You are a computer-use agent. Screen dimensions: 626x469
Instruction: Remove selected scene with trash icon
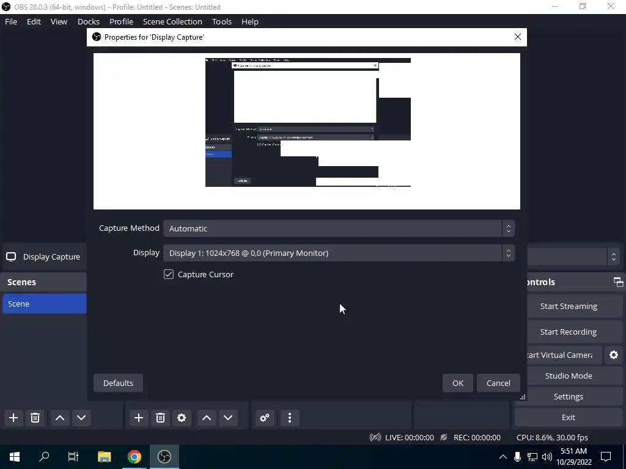pyautogui.click(x=35, y=418)
